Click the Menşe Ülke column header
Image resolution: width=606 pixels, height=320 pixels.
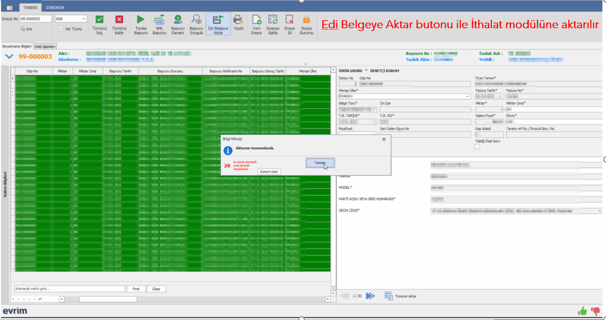click(308, 71)
